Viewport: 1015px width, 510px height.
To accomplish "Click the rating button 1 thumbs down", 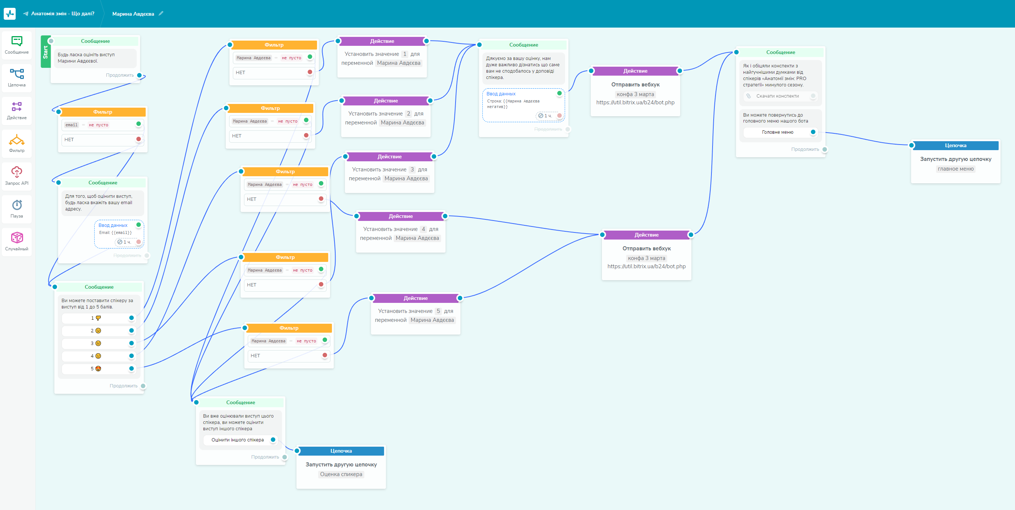I will (98, 318).
